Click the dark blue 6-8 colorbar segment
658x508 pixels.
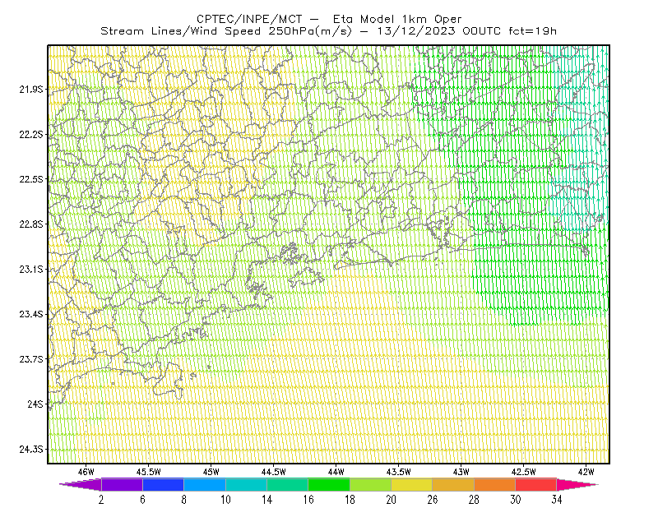163,484
